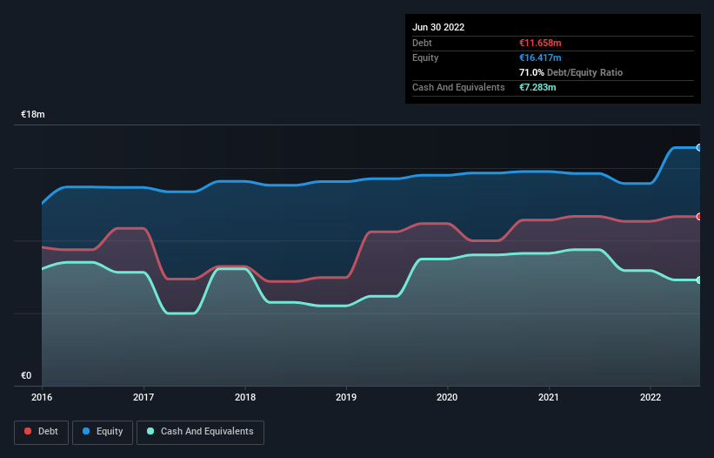Click the tooltip Debt row label

pos(422,43)
